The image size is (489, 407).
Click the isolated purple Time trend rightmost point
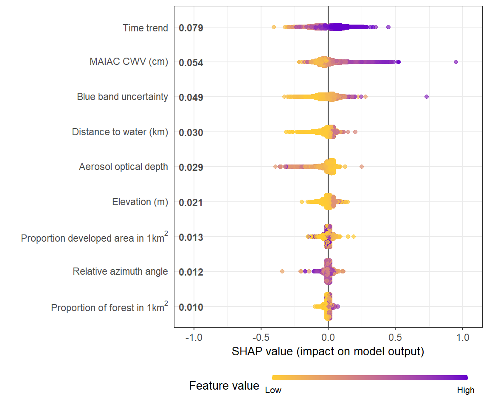[388, 27]
